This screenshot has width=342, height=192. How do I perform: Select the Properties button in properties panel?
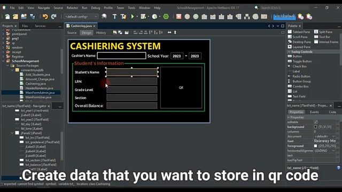296,112
